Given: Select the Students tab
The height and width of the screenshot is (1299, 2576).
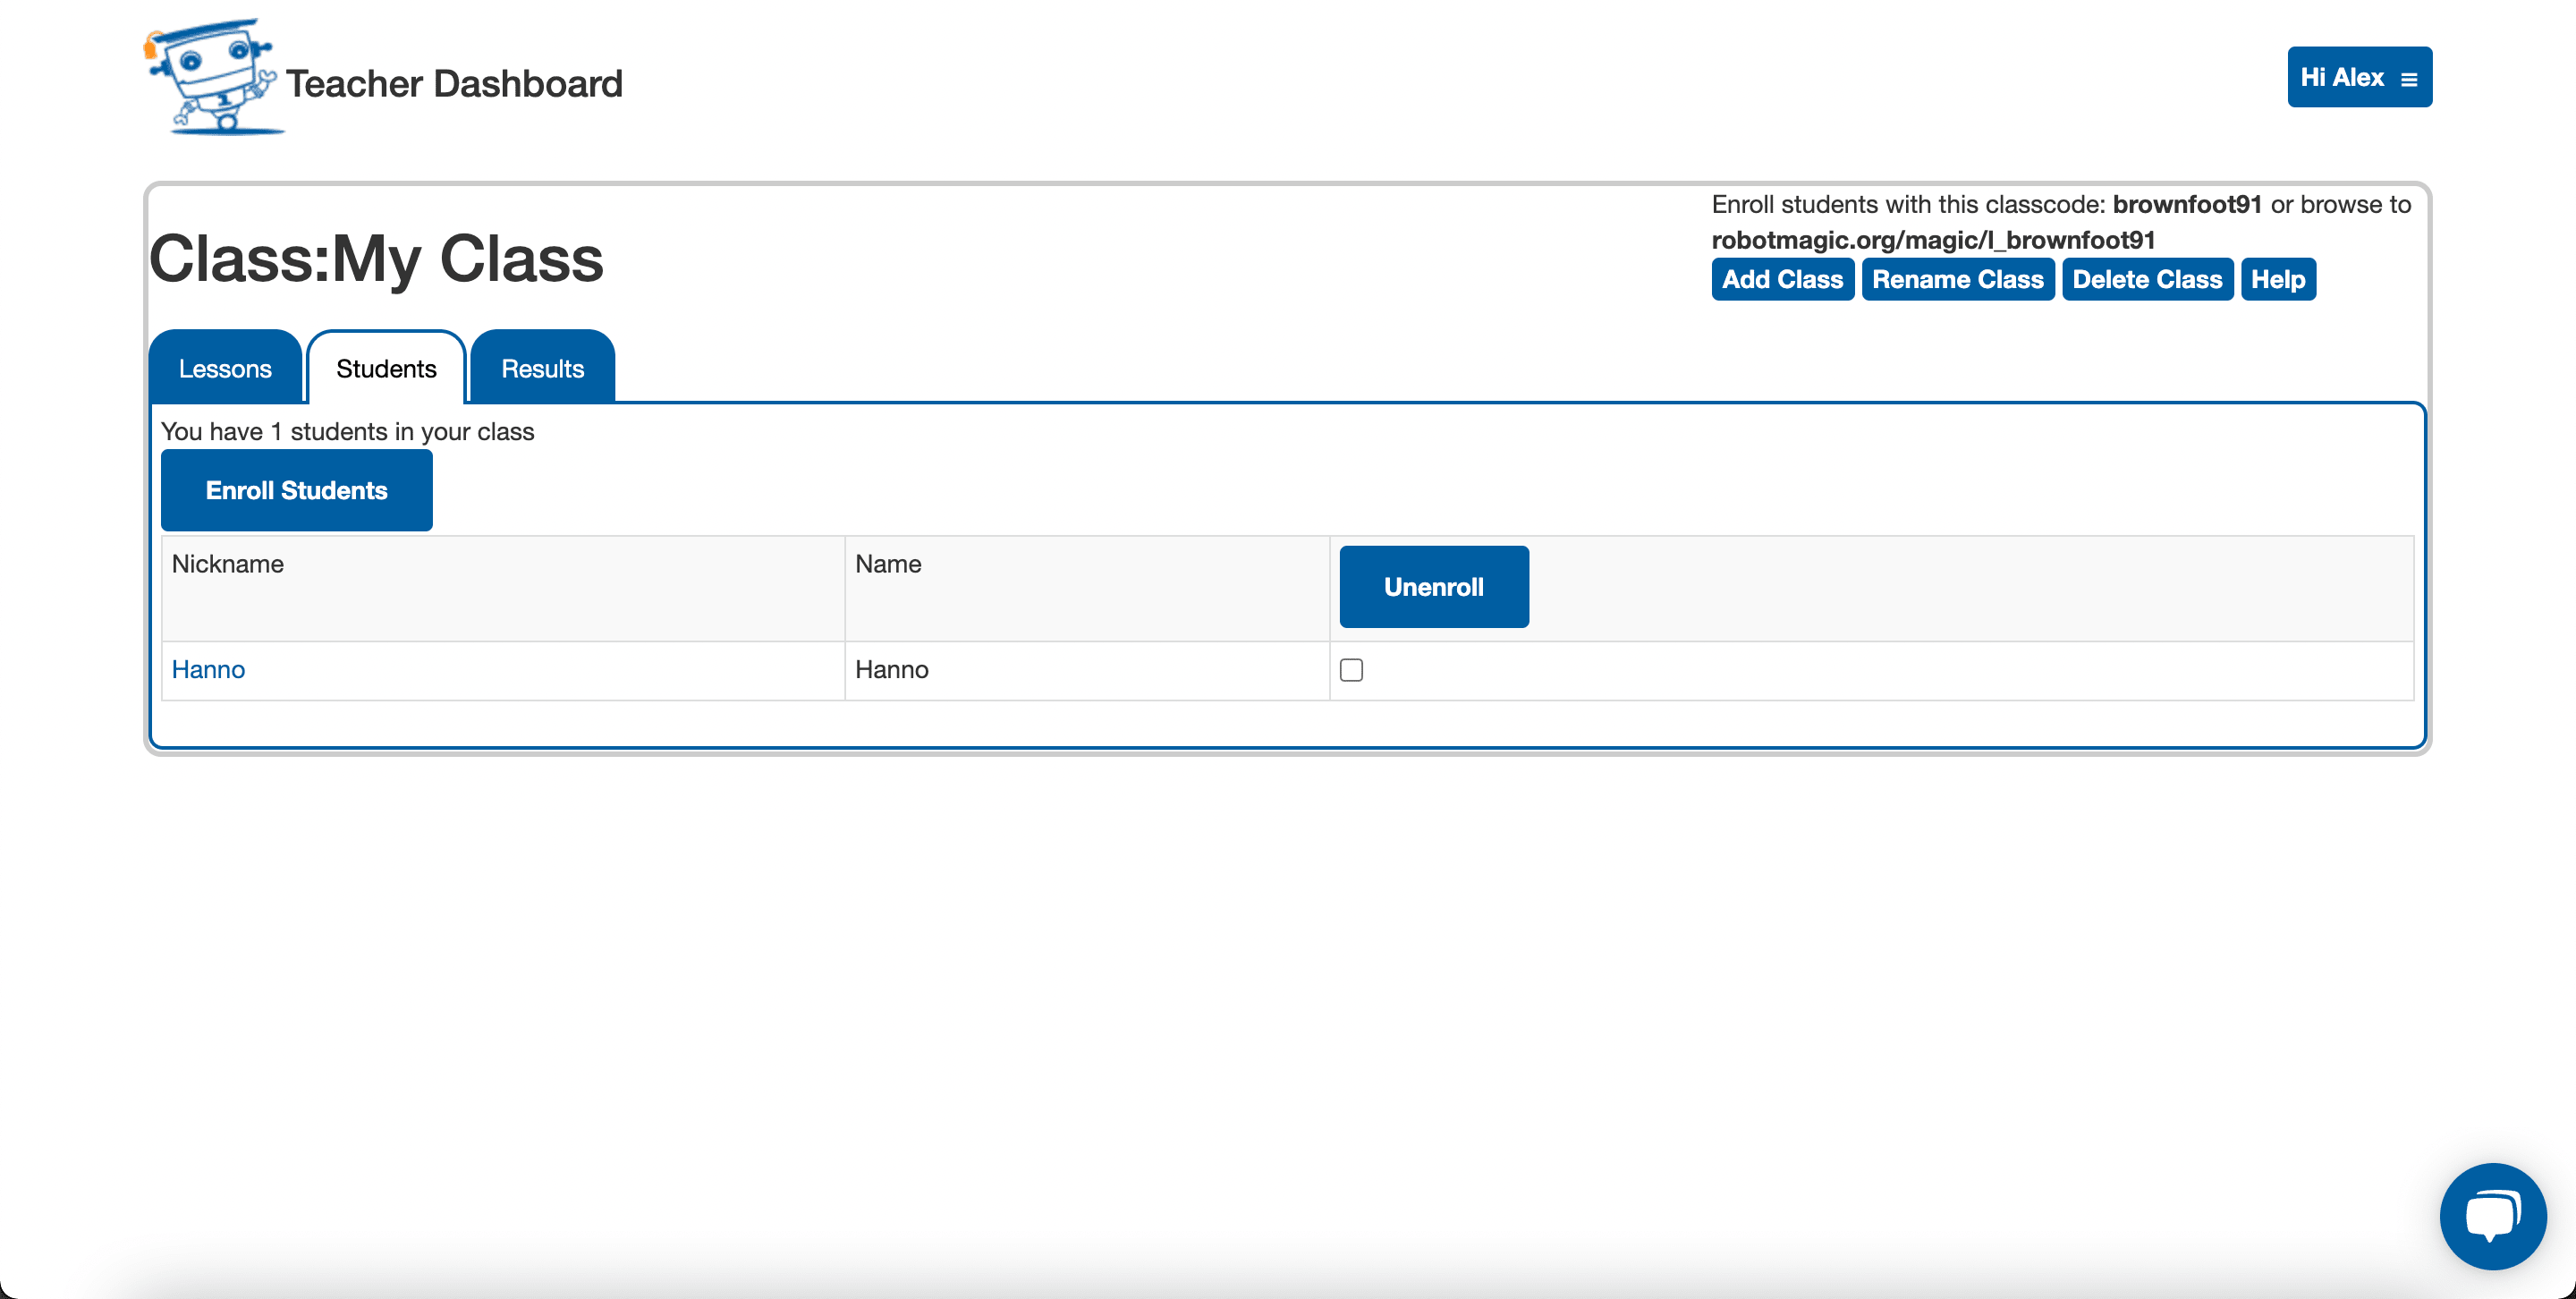Looking at the screenshot, I should pos(386,369).
